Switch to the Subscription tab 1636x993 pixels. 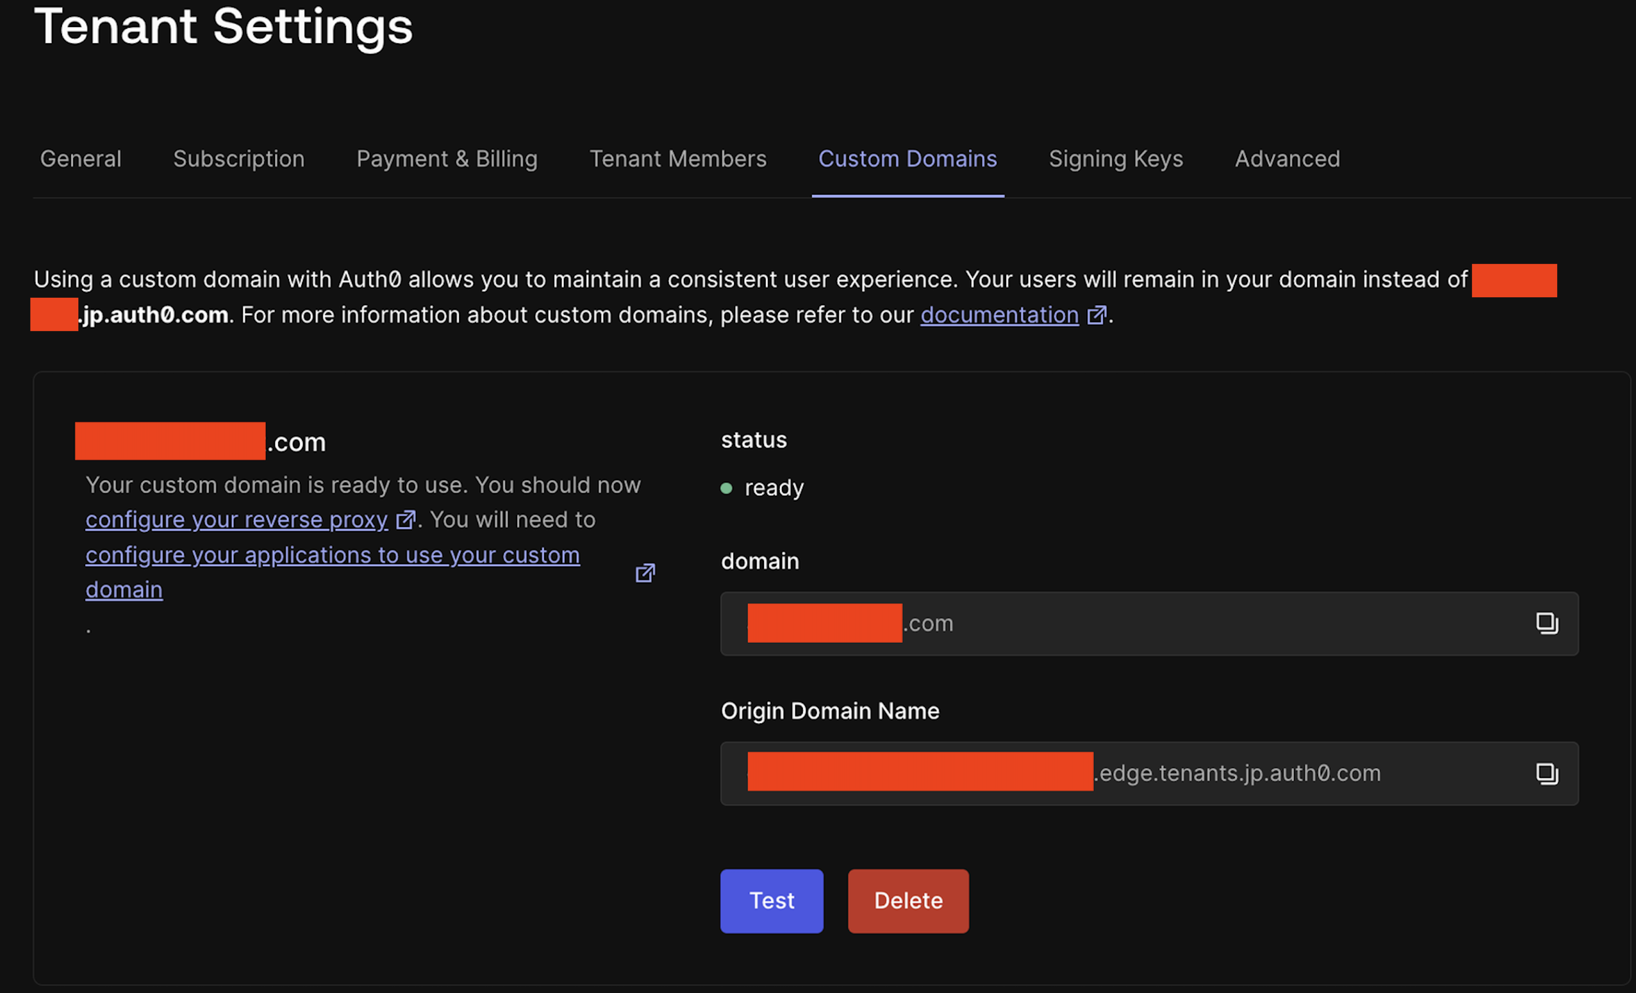point(238,159)
